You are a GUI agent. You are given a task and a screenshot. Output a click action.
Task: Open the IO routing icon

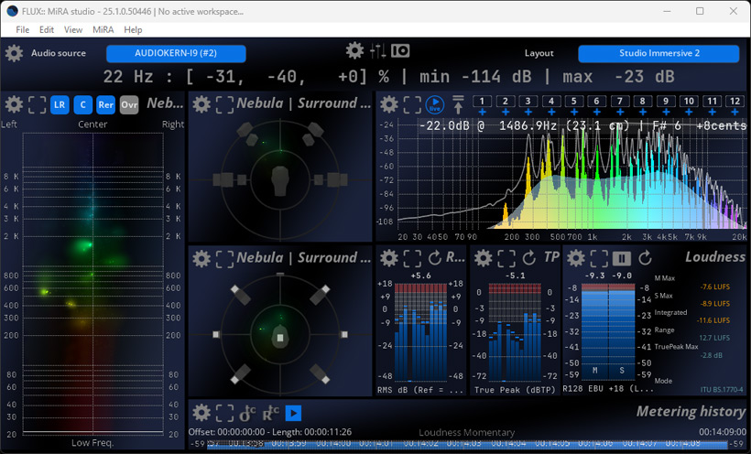(x=400, y=50)
